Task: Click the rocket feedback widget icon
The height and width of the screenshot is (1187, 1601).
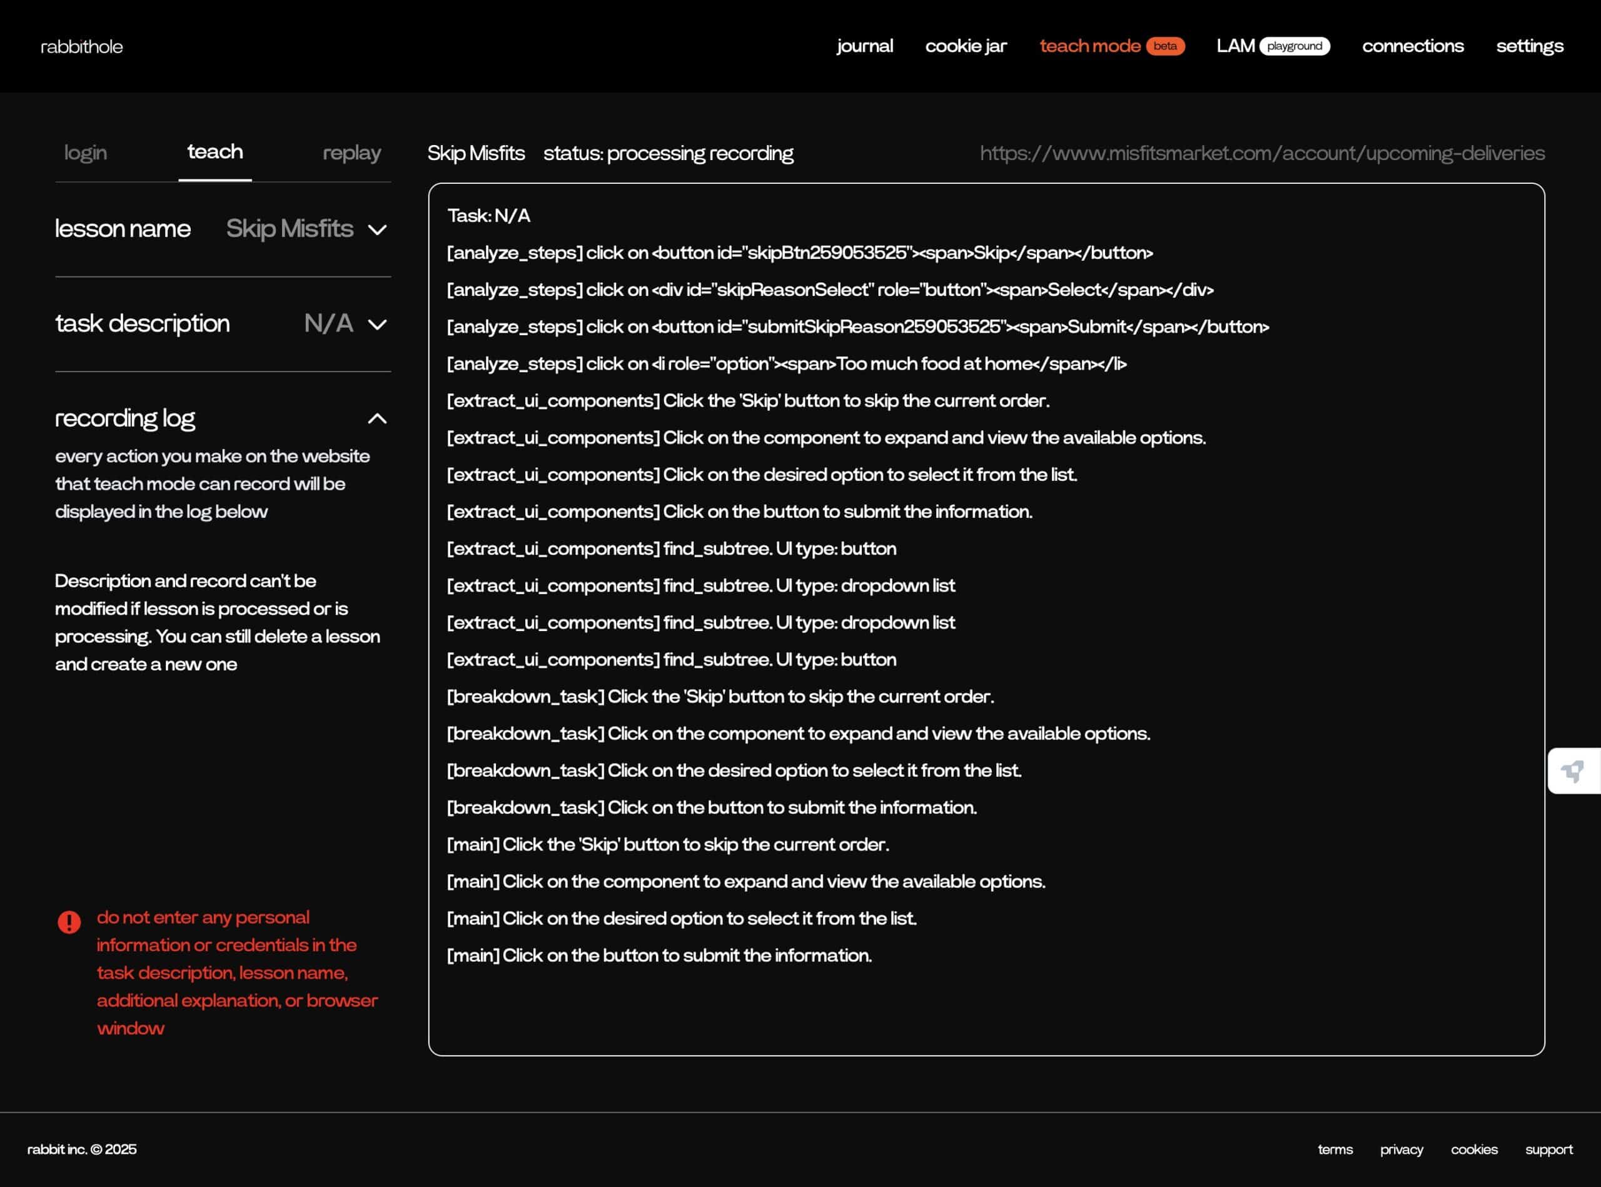Action: (x=1572, y=771)
